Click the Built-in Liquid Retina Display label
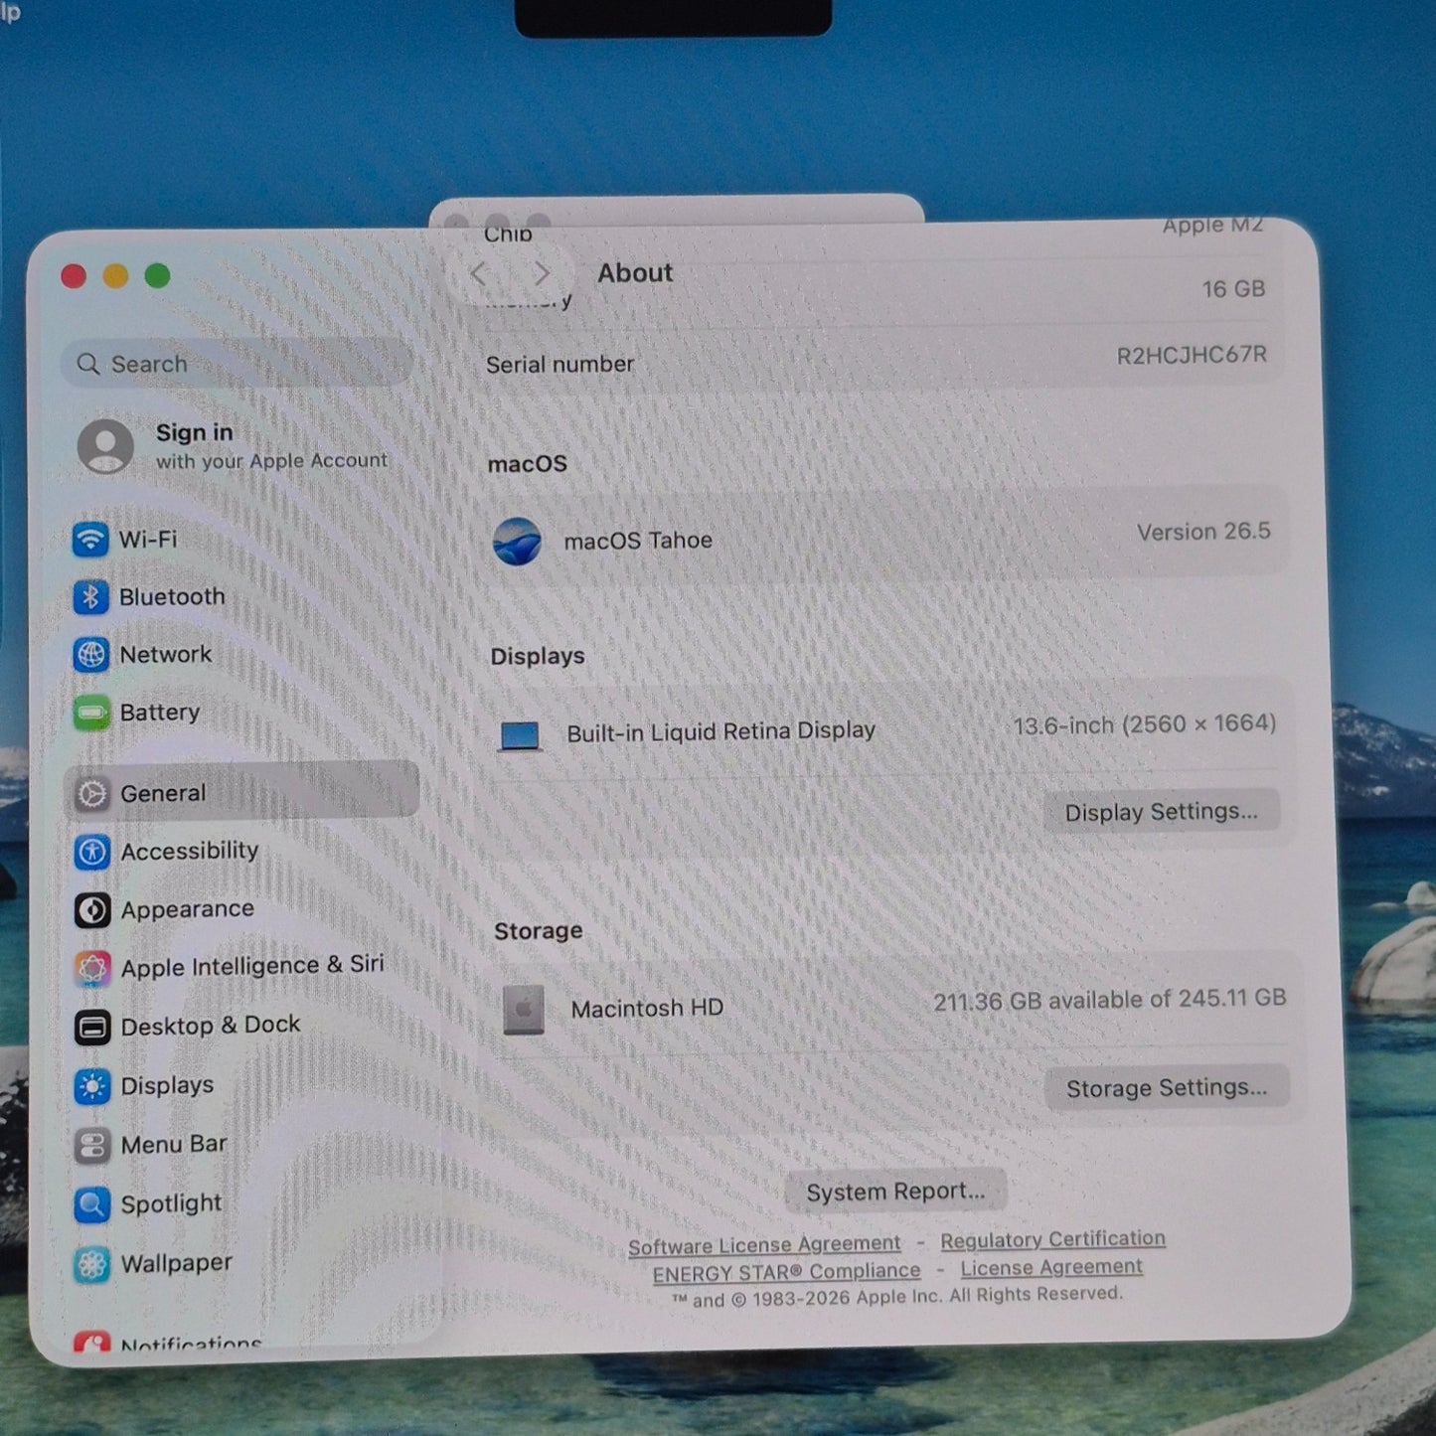 point(720,732)
